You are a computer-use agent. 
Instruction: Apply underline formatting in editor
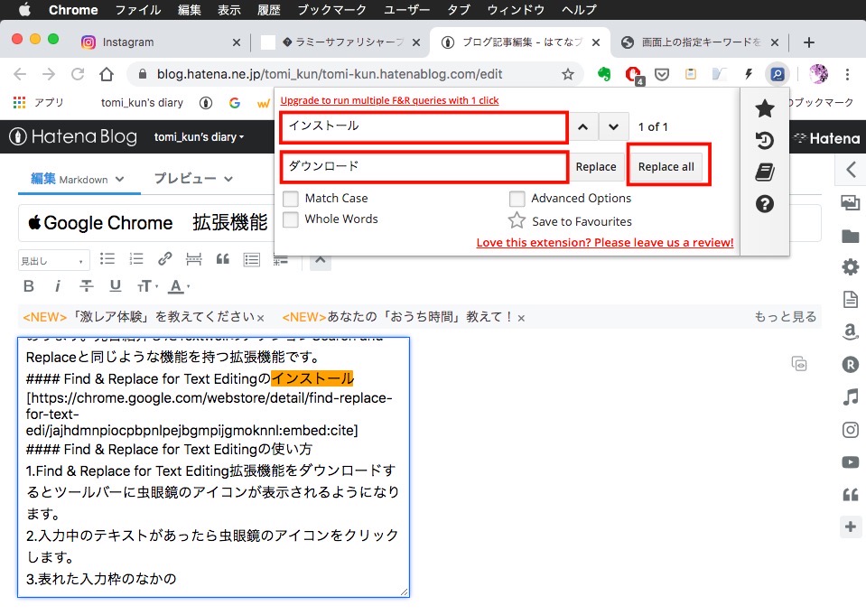(x=115, y=285)
